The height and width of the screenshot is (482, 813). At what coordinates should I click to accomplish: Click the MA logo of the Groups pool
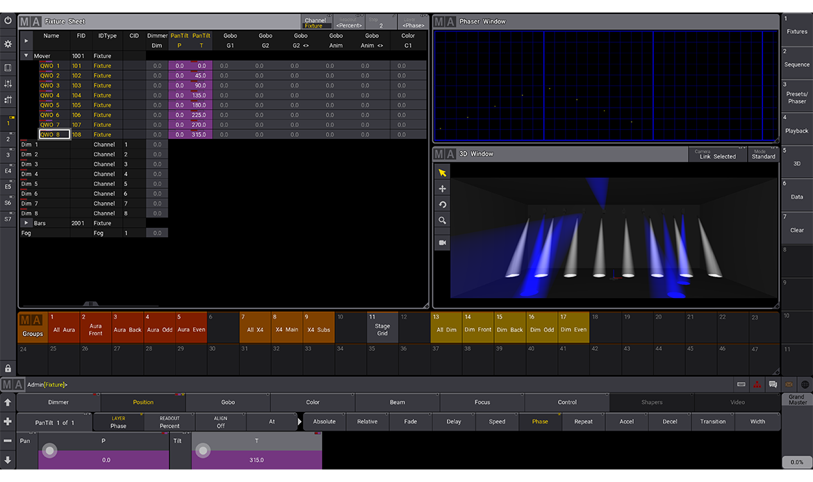32,320
